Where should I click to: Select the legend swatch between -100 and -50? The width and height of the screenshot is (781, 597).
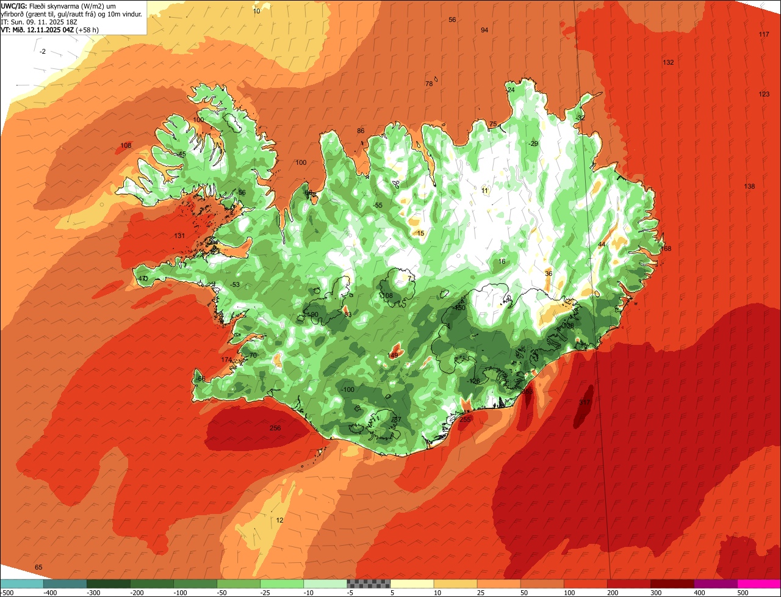tap(195, 584)
